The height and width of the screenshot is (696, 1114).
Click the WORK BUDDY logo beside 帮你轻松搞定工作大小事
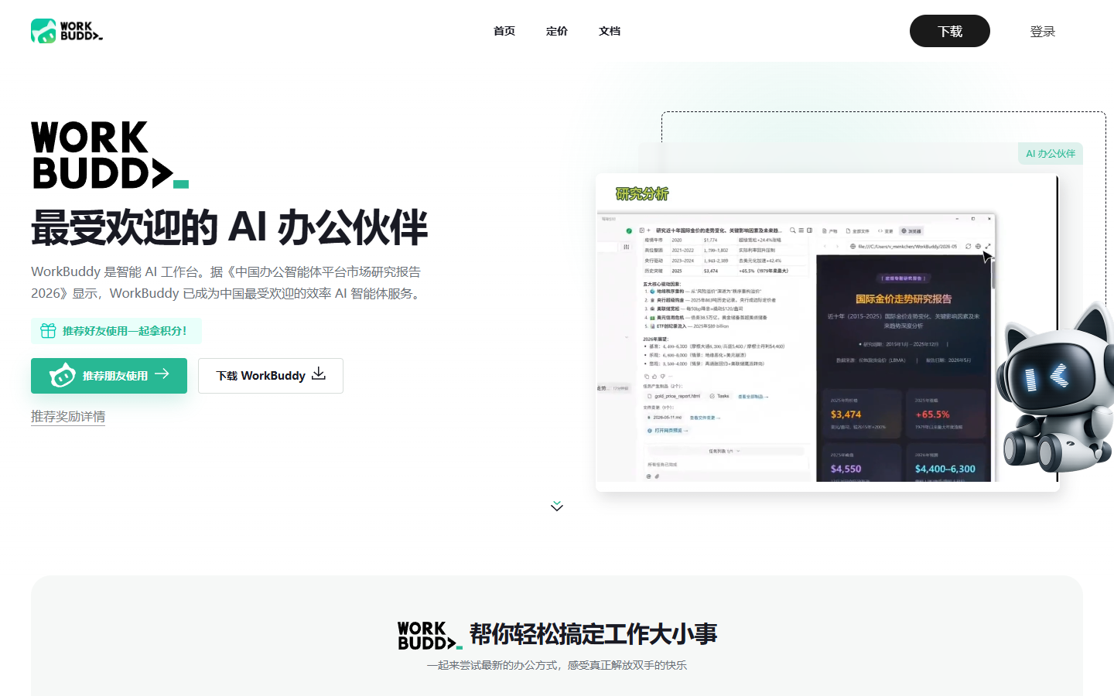430,635
